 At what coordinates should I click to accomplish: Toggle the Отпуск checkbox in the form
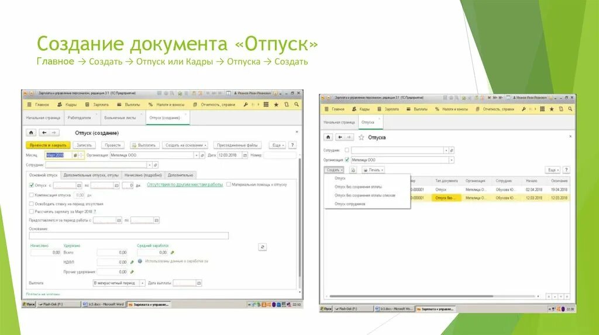pos(32,185)
